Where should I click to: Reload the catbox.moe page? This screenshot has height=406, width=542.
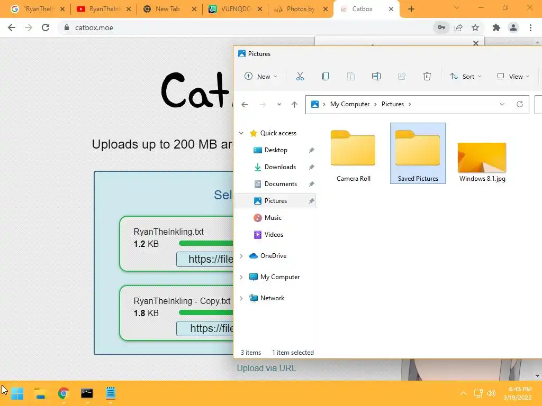point(46,27)
